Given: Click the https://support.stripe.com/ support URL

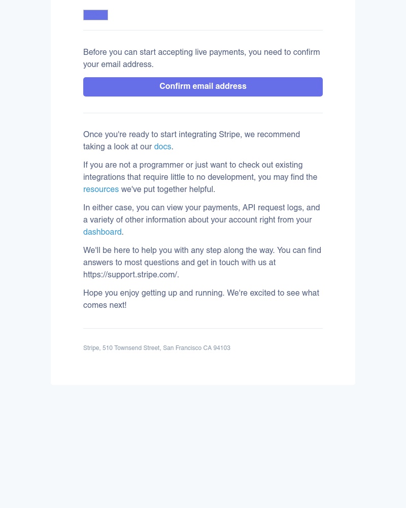Looking at the screenshot, I should [130, 275].
